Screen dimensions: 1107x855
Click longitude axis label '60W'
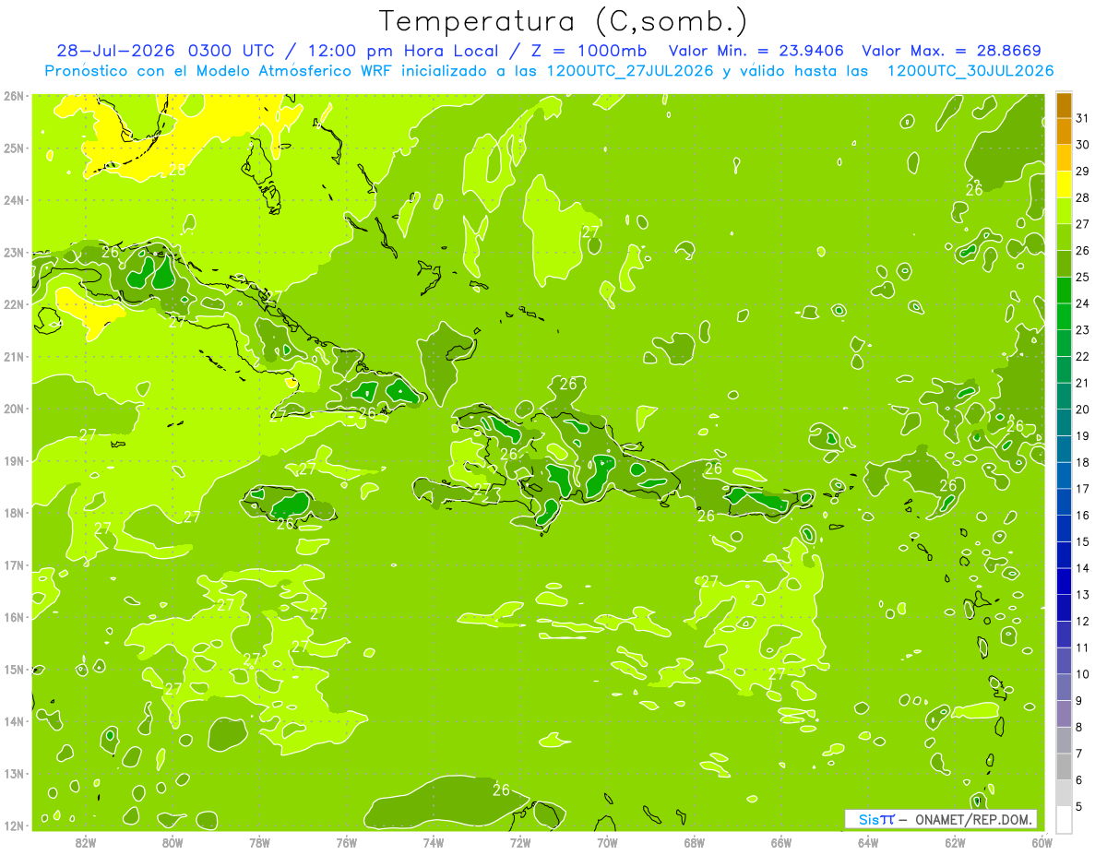(1042, 842)
